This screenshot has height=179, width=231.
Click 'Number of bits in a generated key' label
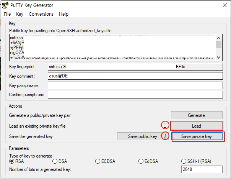pyautogui.click(x=40, y=169)
